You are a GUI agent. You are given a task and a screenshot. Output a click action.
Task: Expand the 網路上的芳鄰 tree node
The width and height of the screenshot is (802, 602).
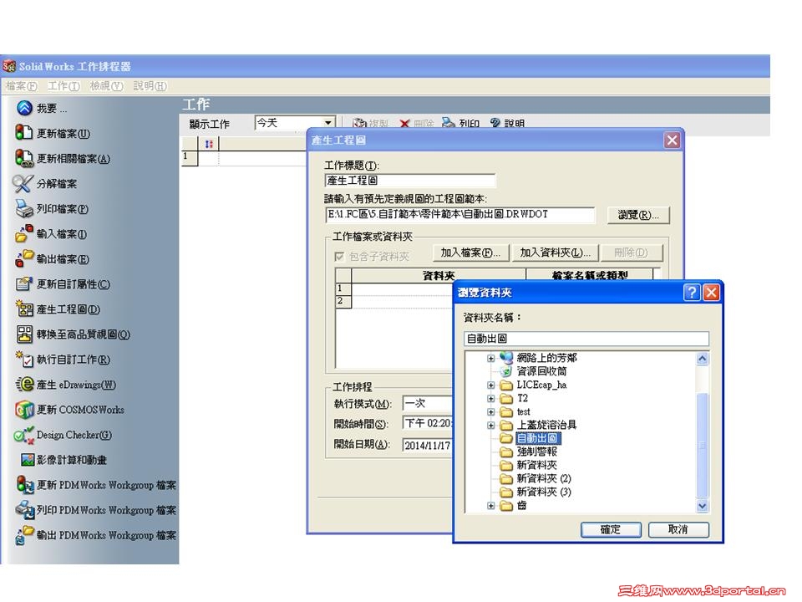(x=490, y=359)
